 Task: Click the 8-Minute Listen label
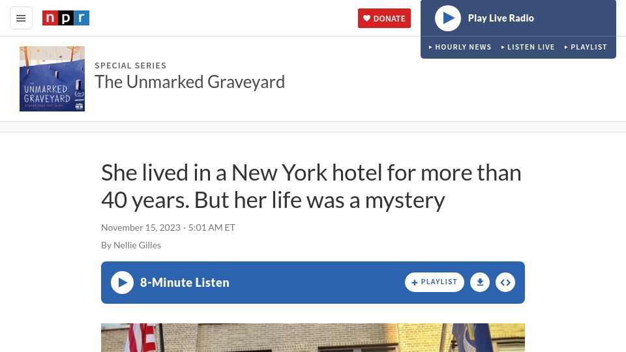tap(185, 282)
